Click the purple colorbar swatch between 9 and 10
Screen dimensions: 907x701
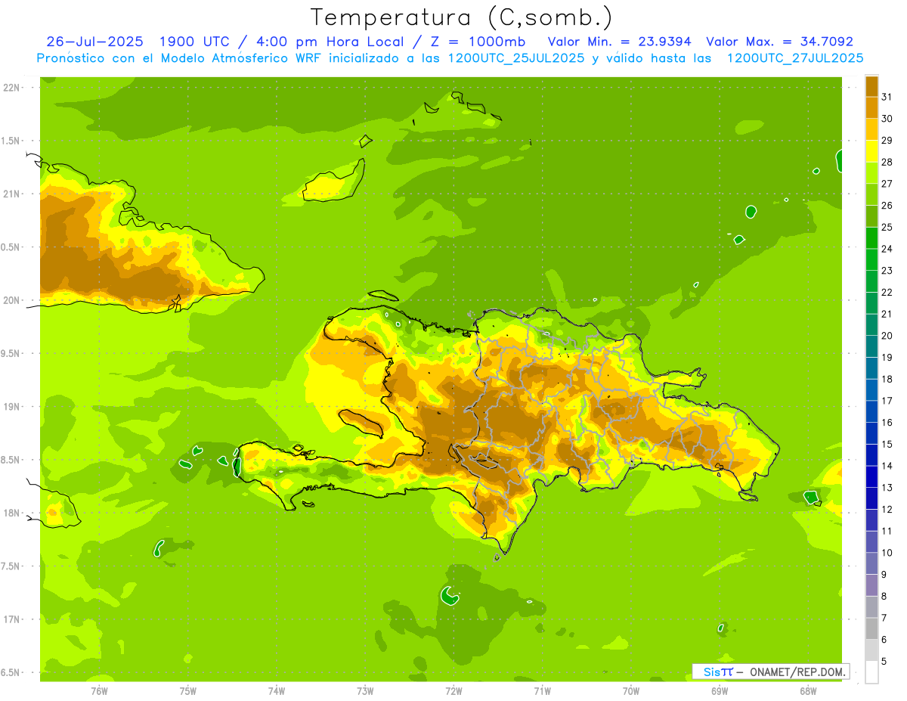(x=871, y=563)
